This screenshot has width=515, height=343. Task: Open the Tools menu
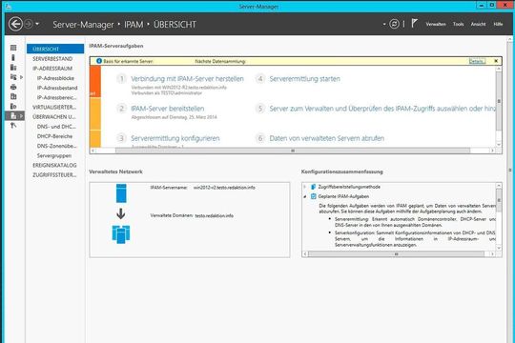pos(458,24)
